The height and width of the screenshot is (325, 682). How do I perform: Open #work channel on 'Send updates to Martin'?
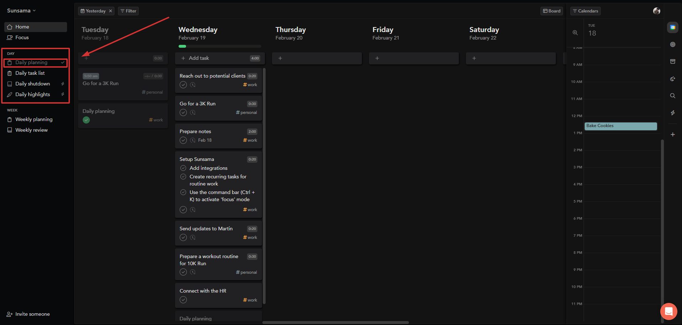point(250,237)
